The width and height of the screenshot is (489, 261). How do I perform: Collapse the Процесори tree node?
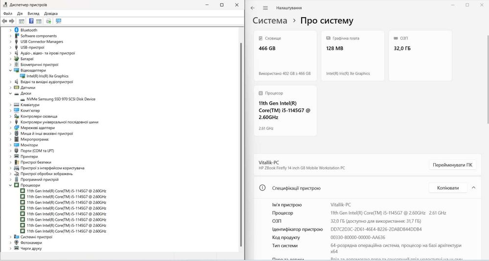click(10, 185)
